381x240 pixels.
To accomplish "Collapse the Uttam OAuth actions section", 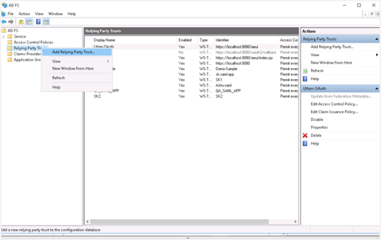I will tap(377, 88).
